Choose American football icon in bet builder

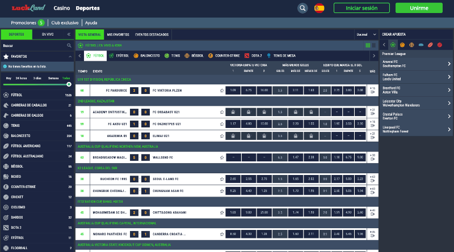430,45
